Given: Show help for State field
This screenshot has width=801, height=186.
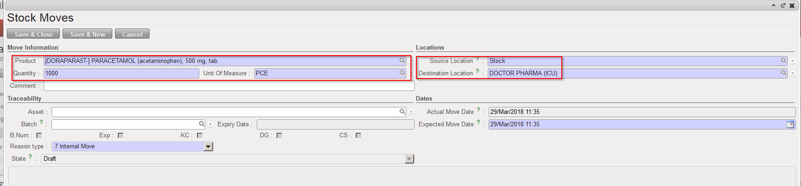Looking at the screenshot, I should 30,157.
